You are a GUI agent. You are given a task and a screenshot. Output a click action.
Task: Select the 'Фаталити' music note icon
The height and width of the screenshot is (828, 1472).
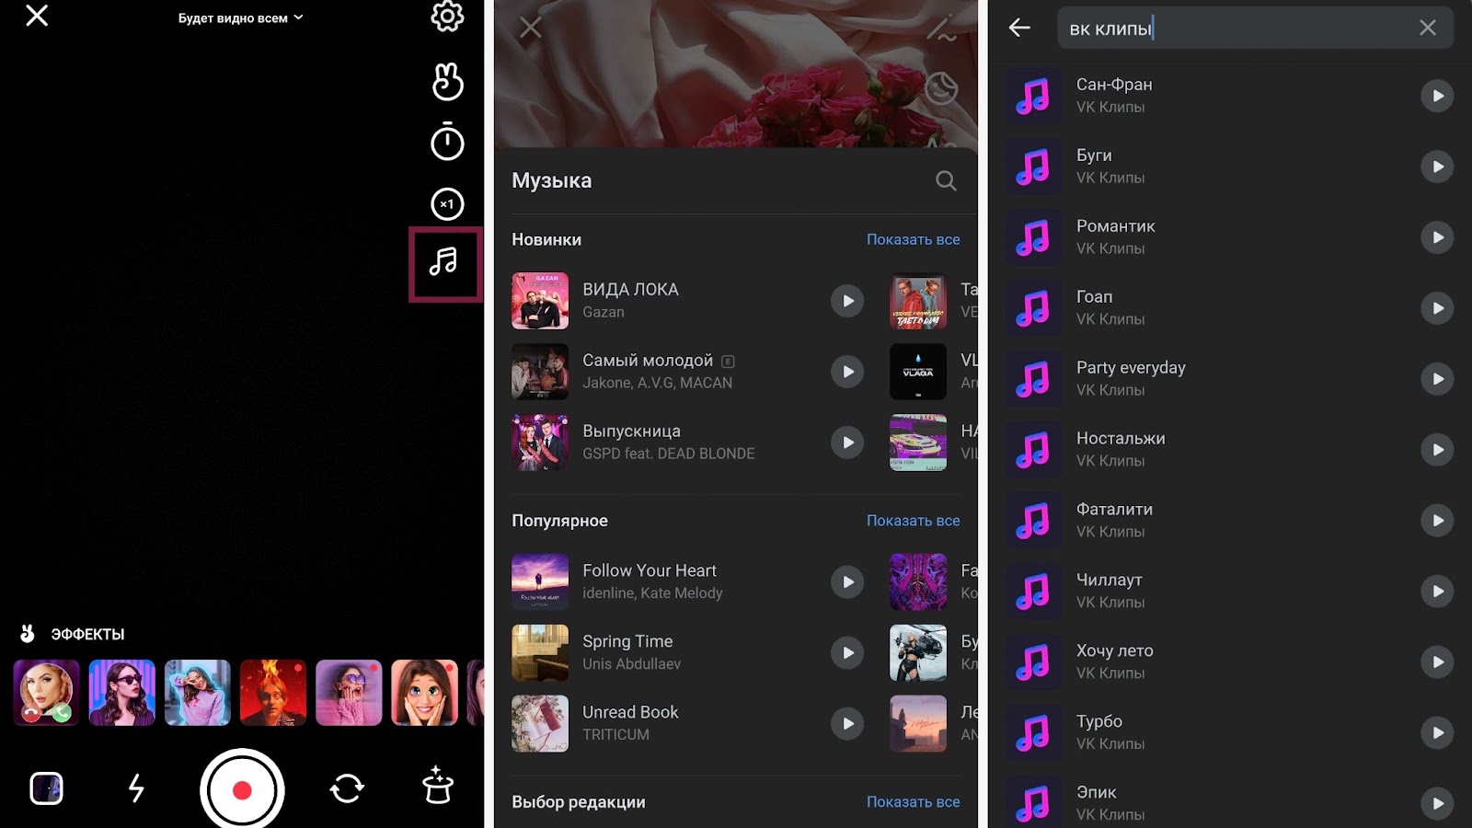tap(1032, 521)
